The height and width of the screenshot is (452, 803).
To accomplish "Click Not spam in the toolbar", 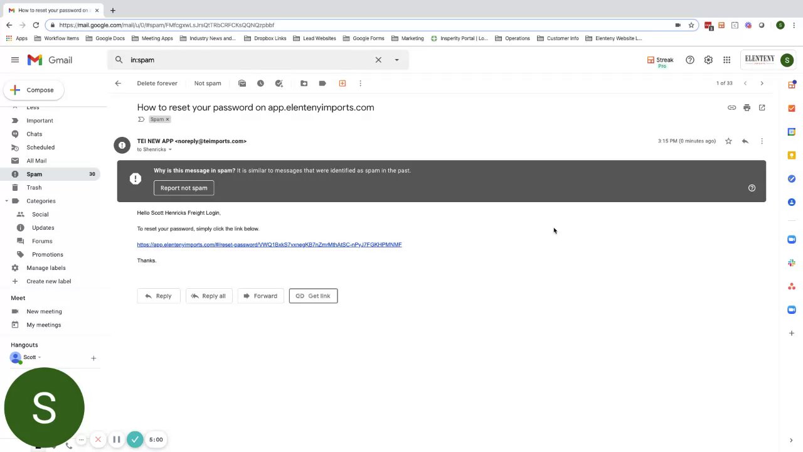I will click(x=208, y=83).
